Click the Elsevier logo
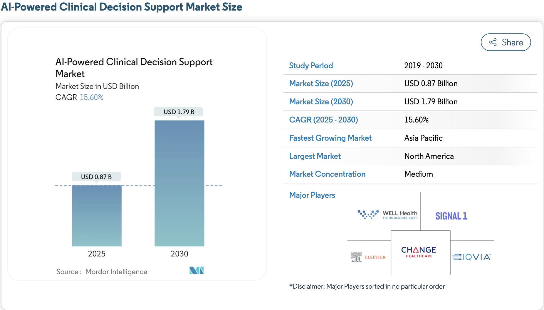 point(368,257)
